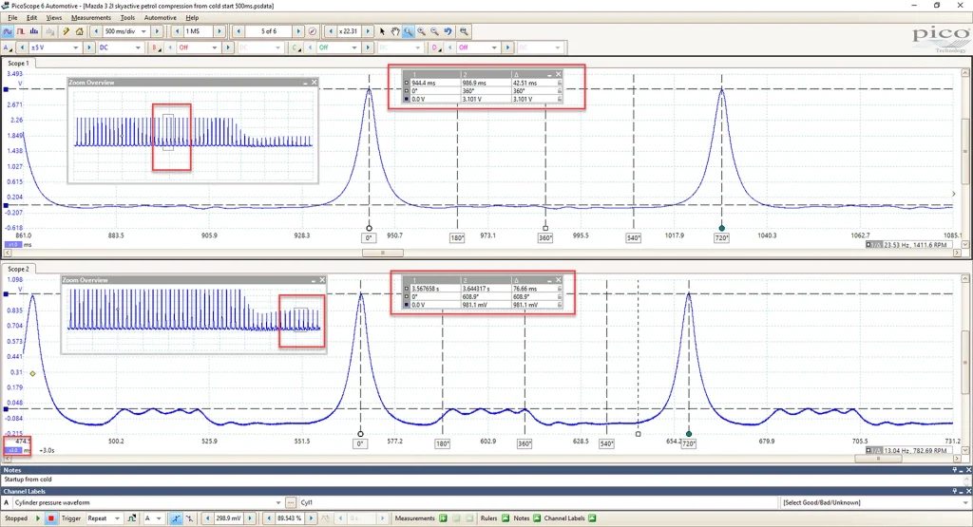Select rising edge trigger icon

[x=176, y=518]
